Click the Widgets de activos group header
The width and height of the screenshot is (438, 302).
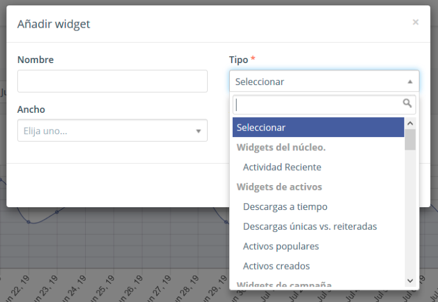[279, 187]
